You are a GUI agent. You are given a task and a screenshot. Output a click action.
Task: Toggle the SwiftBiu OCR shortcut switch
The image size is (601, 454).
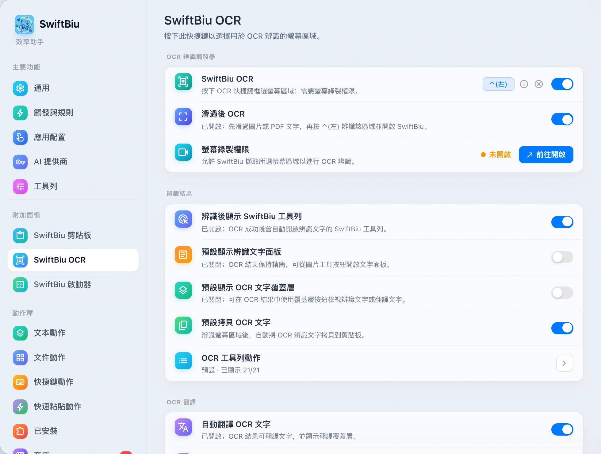click(x=562, y=84)
